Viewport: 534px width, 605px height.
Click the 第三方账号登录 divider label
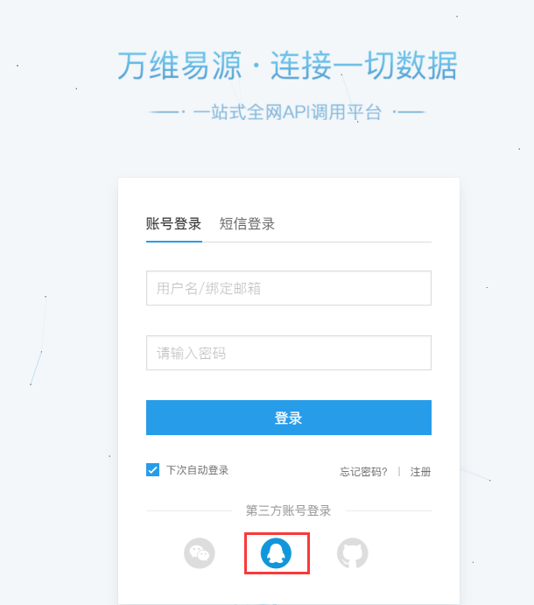point(288,510)
